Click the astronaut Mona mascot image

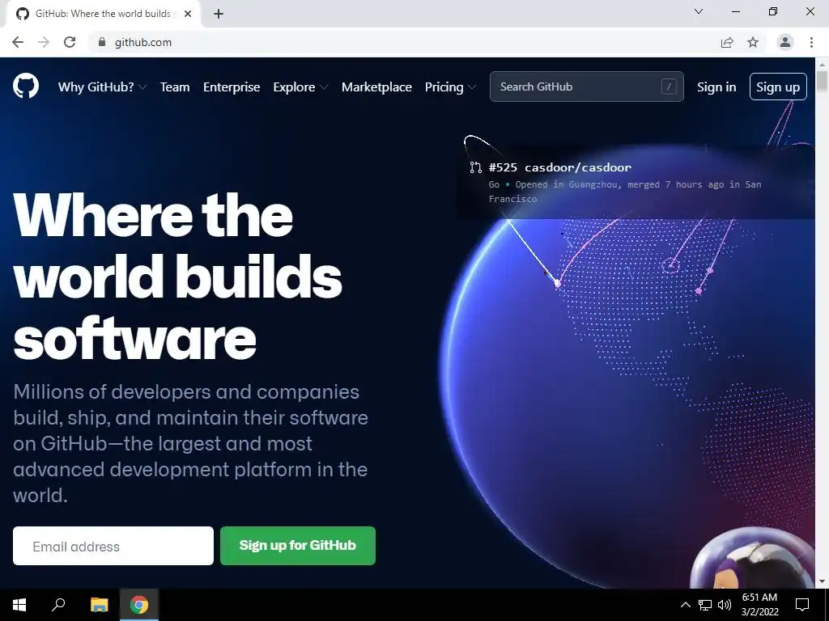[x=752, y=559]
